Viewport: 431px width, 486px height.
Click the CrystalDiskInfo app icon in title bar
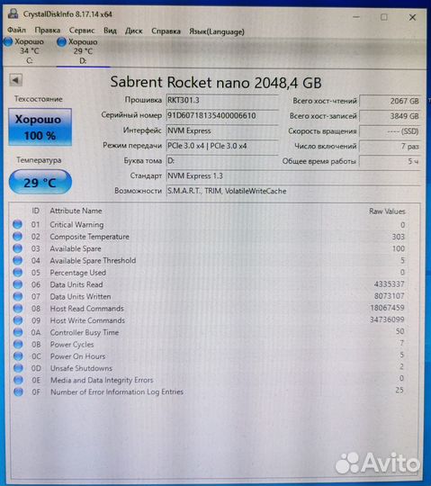pos(13,13)
